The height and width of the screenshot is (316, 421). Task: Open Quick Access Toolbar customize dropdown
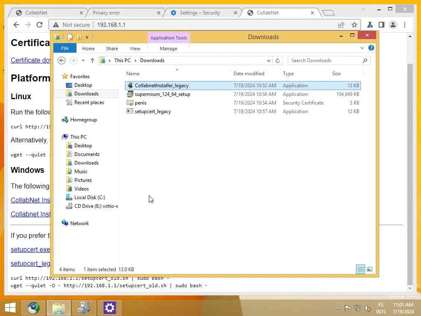[x=87, y=37]
